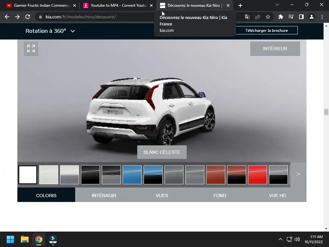Open the Chrome extensions puzzle icon
Viewport: 329px width, 247px height.
click(281, 17)
